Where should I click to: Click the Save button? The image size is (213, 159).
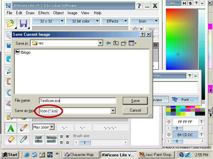tap(135, 101)
